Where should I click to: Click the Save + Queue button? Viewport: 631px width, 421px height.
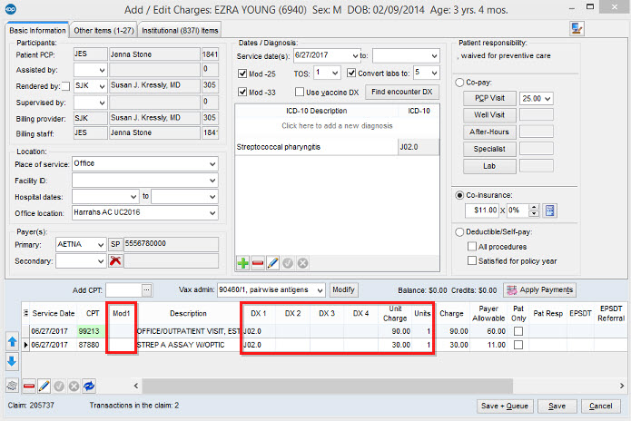click(x=505, y=406)
